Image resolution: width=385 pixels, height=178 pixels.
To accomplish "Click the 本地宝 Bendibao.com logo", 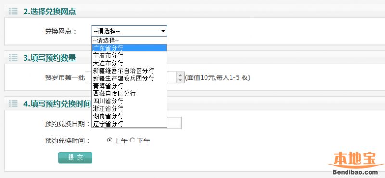I will click(355, 163).
